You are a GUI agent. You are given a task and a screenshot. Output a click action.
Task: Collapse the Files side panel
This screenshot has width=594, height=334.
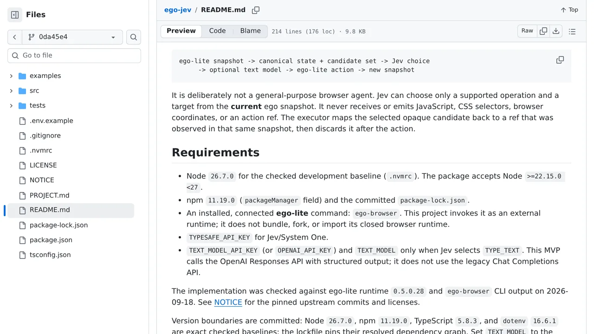pos(15,15)
